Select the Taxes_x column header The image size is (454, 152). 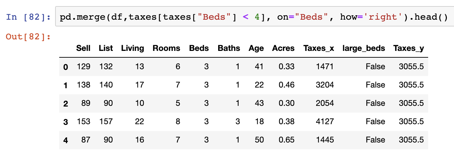[319, 48]
